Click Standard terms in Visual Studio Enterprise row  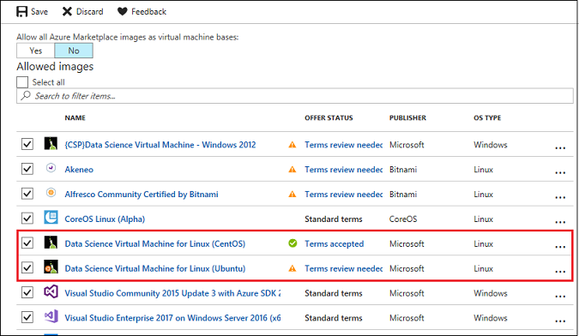pos(334,317)
